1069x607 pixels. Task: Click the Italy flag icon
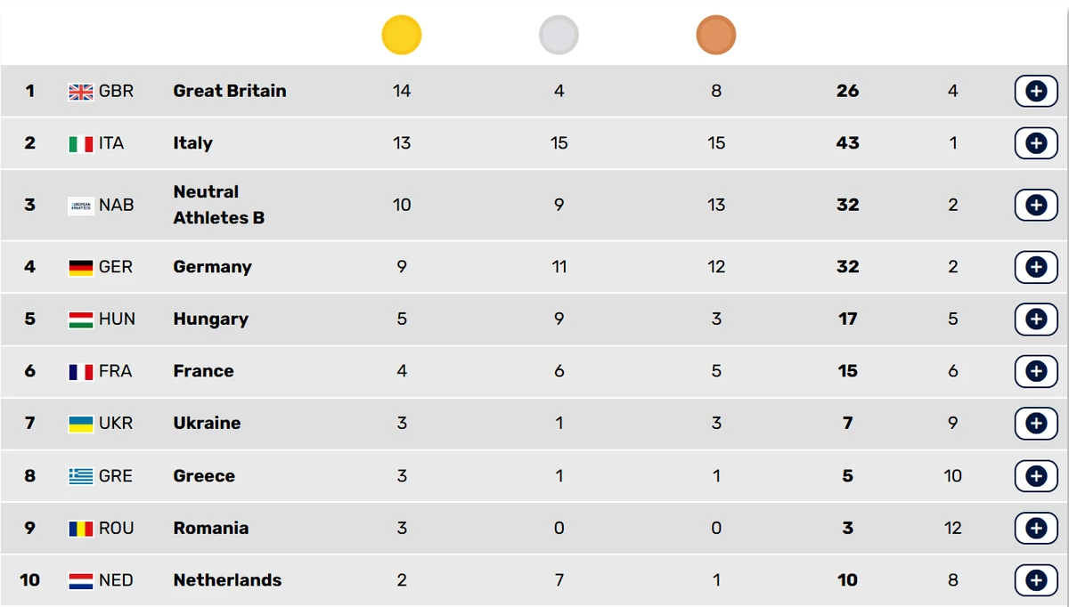click(x=81, y=144)
